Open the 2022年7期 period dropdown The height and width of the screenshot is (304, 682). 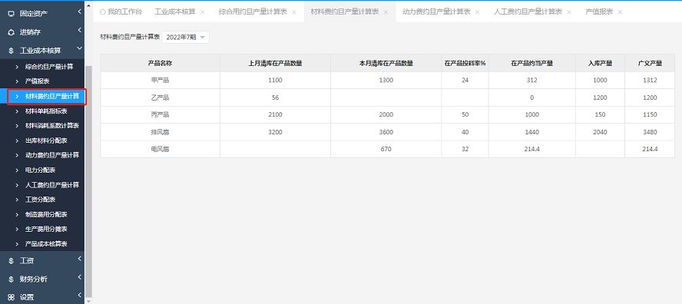tap(185, 38)
